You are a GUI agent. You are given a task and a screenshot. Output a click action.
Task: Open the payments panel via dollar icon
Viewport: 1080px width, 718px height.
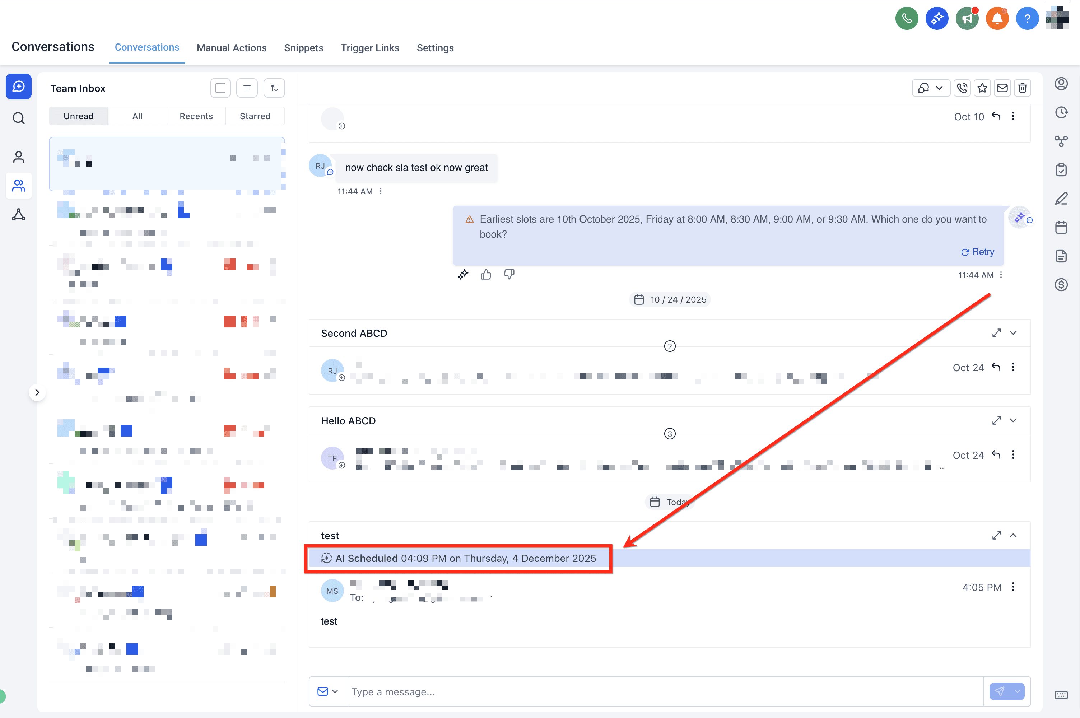click(x=1062, y=285)
